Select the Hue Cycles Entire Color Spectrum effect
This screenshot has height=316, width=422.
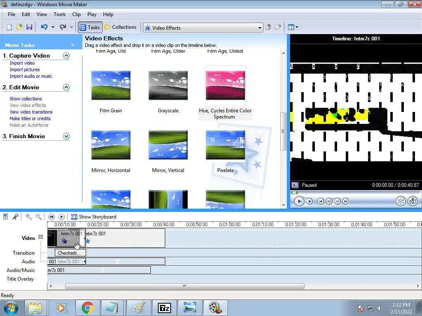[225, 86]
